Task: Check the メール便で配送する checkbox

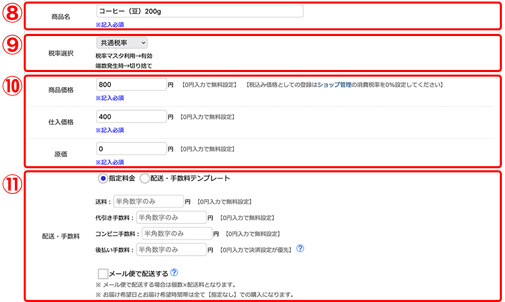Action: point(103,274)
